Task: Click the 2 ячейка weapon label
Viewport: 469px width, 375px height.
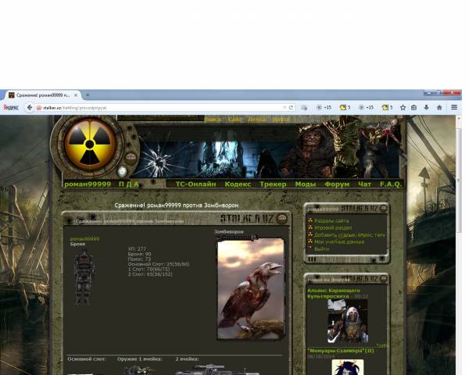Action: (188, 359)
